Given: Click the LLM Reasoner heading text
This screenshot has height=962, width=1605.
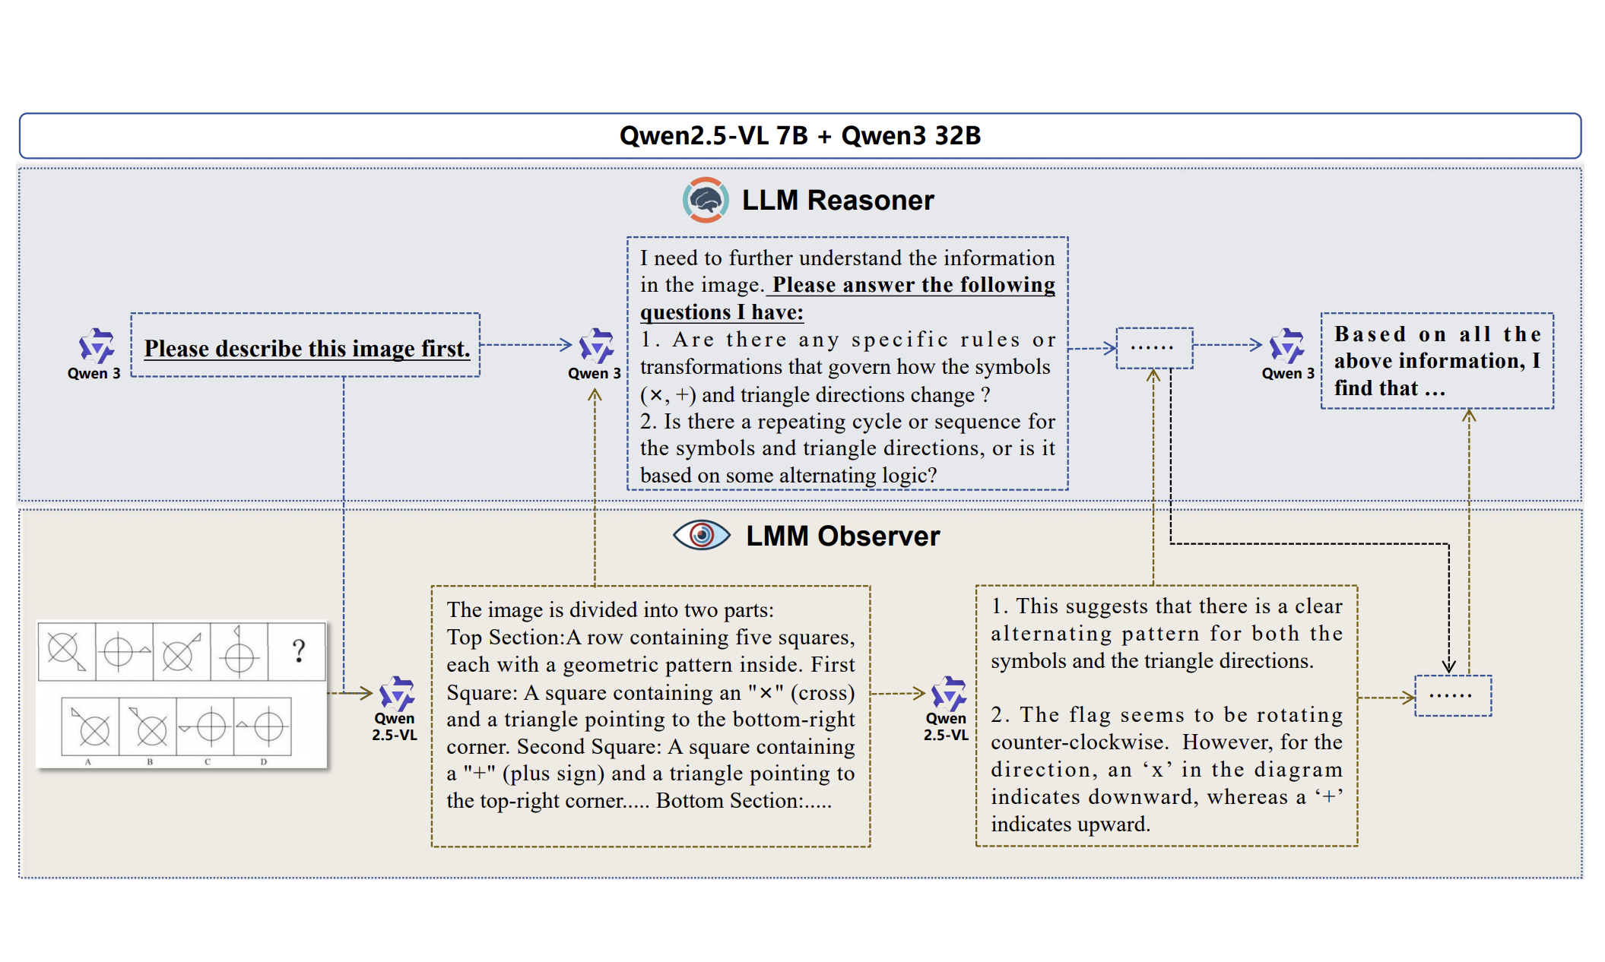Looking at the screenshot, I should pyautogui.click(x=837, y=200).
